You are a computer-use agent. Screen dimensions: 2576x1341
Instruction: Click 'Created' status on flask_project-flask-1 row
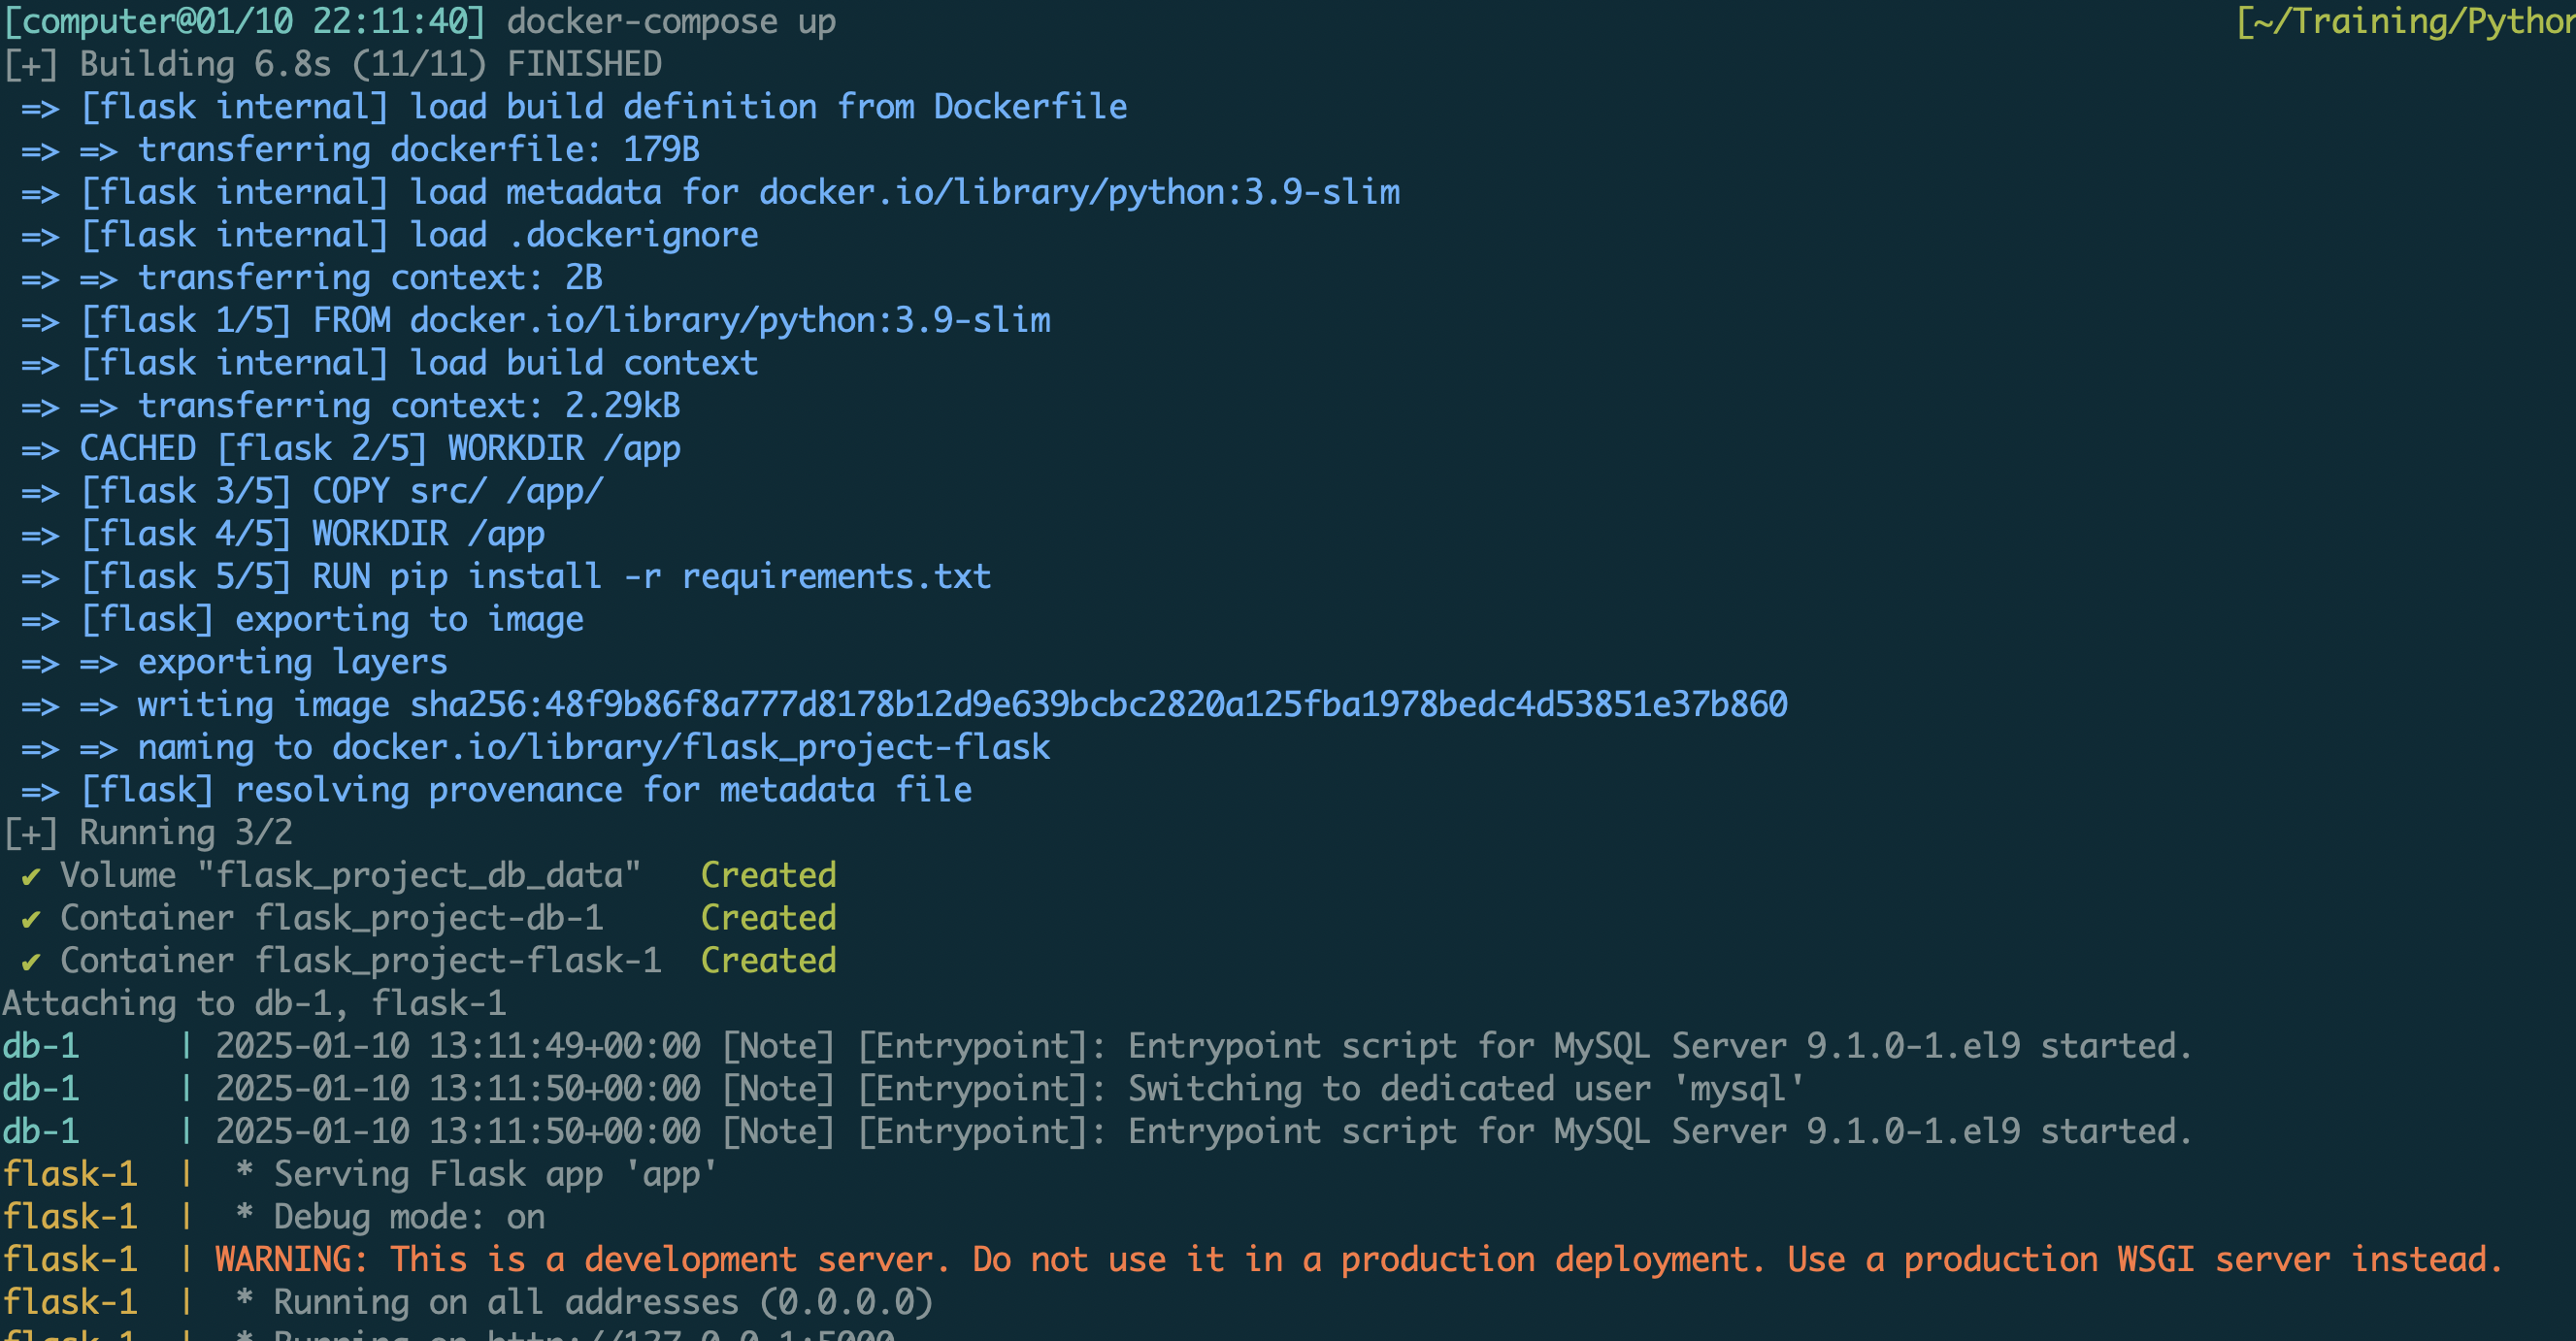click(x=768, y=961)
